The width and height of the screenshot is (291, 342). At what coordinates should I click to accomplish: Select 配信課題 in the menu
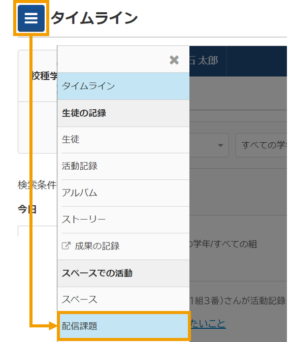(x=123, y=326)
